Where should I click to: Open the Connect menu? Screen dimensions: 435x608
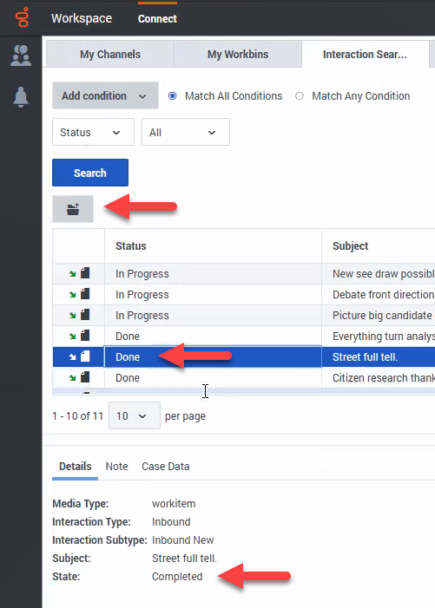pyautogui.click(x=157, y=18)
